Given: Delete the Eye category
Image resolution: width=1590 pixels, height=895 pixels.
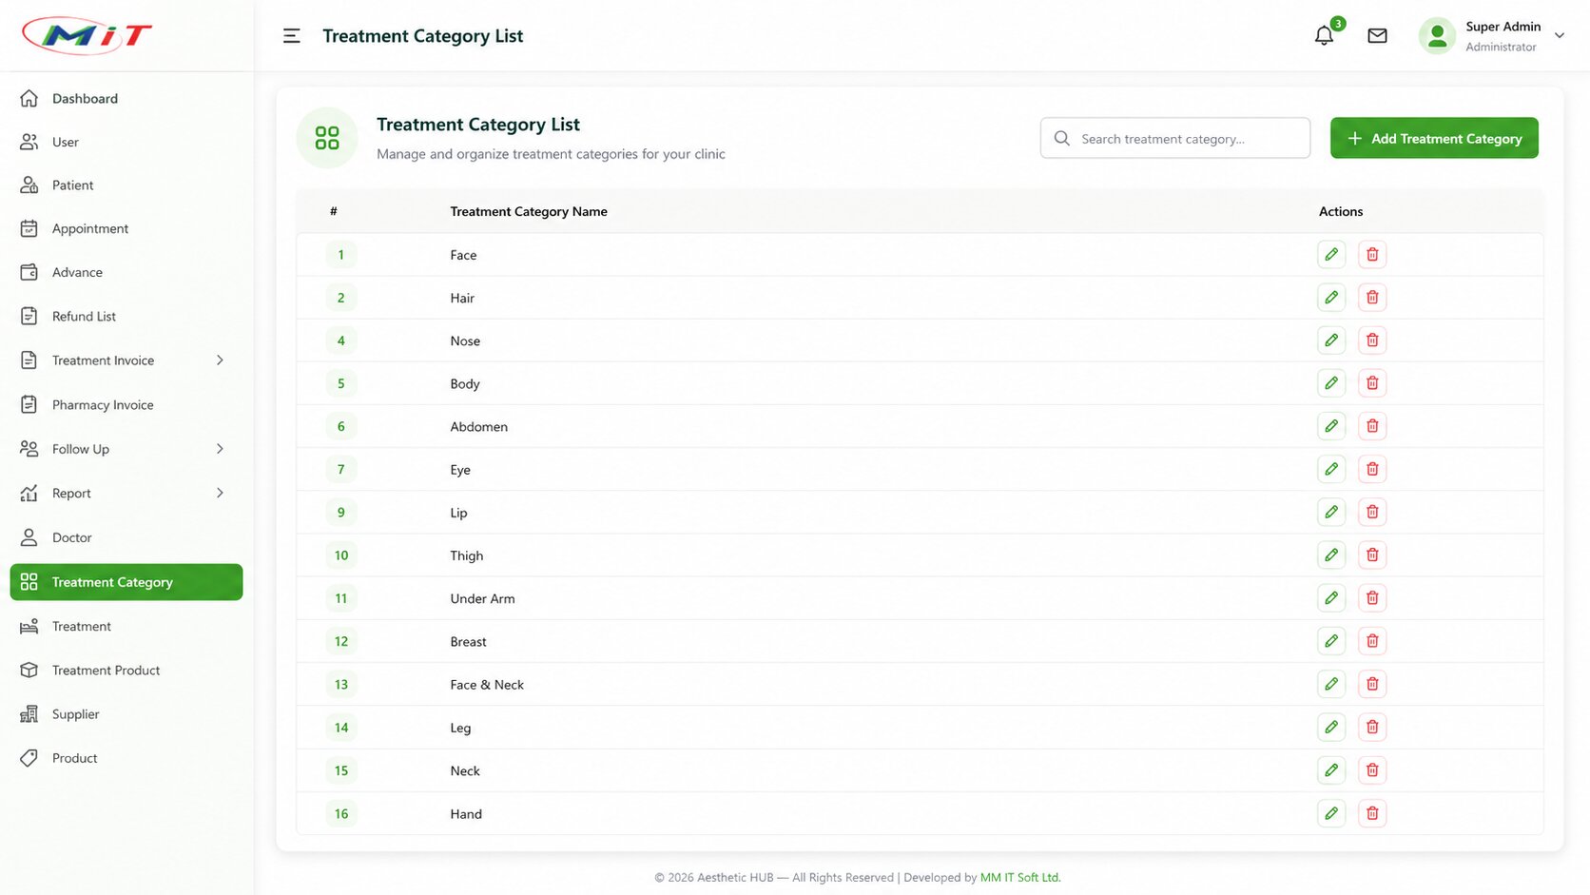Looking at the screenshot, I should (1372, 469).
